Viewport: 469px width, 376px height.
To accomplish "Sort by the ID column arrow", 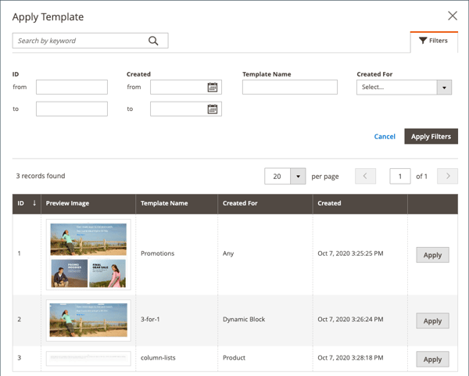I will point(34,203).
